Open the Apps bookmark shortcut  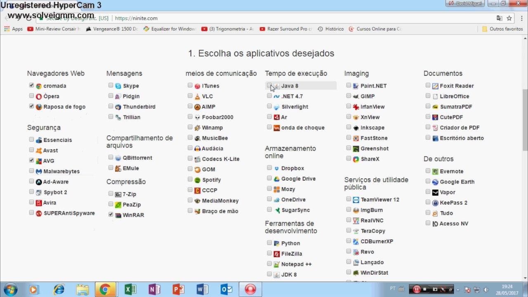[14, 29]
